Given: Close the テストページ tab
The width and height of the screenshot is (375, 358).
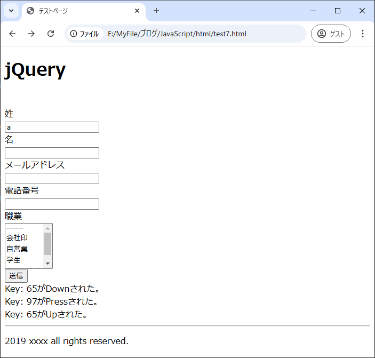Looking at the screenshot, I should (x=137, y=11).
